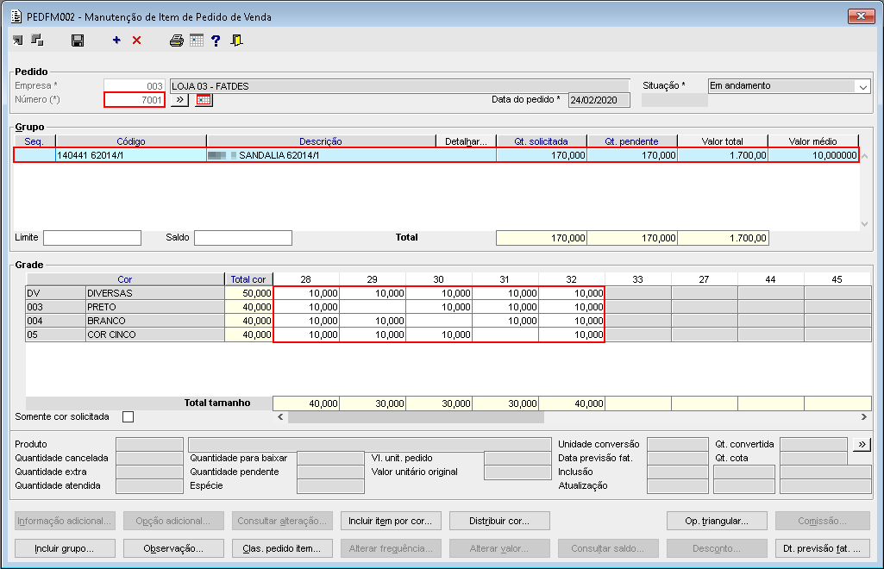
Task: Click the first arrow icon in the toolbar
Action: [x=18, y=40]
